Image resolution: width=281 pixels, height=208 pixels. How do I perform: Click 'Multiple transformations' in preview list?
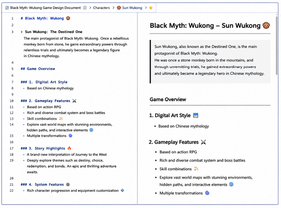(x=181, y=193)
